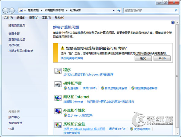
Task: Click the 外观和个性化 category icon
Action: [58, 111]
